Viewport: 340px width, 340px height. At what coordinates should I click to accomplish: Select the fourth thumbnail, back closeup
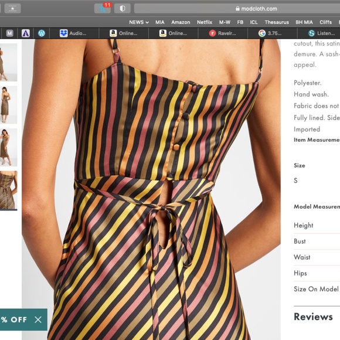point(8,191)
